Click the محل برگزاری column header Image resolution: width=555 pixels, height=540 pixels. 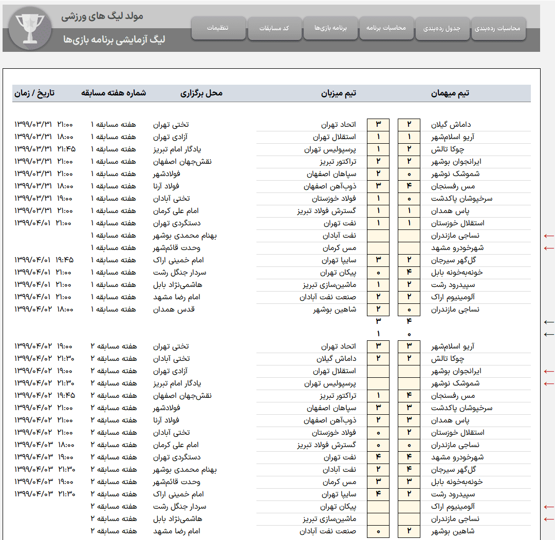coord(201,93)
